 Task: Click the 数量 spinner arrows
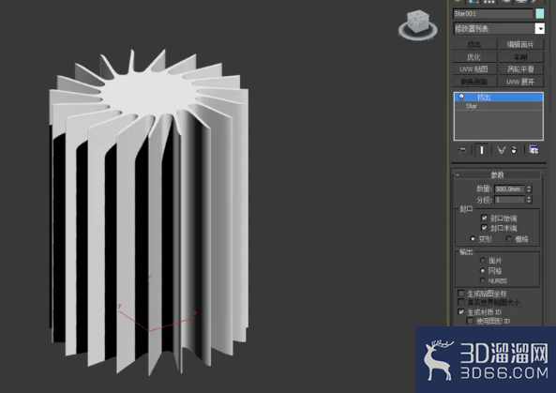[529, 189]
